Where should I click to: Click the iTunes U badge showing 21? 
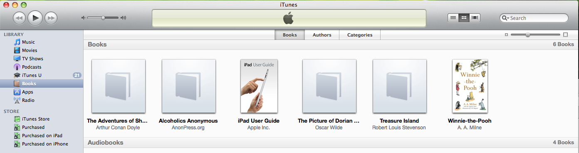[x=77, y=75]
